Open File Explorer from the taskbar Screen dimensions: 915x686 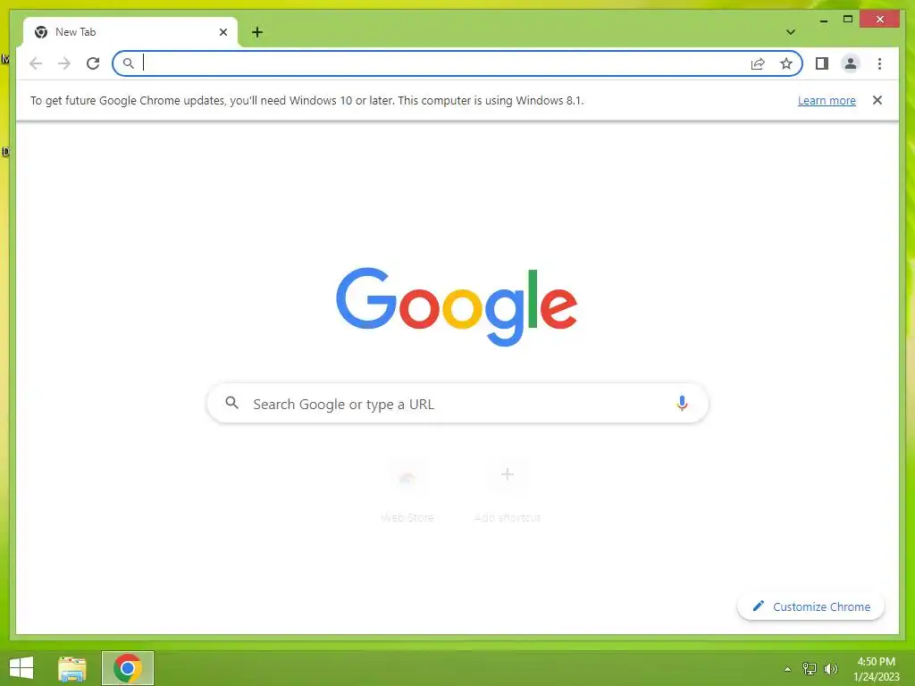(x=72, y=668)
